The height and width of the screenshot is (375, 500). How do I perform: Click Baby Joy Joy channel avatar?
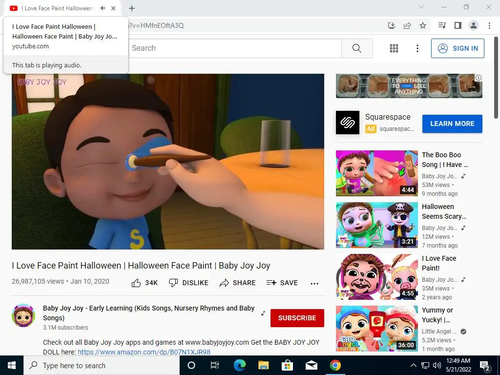23,315
